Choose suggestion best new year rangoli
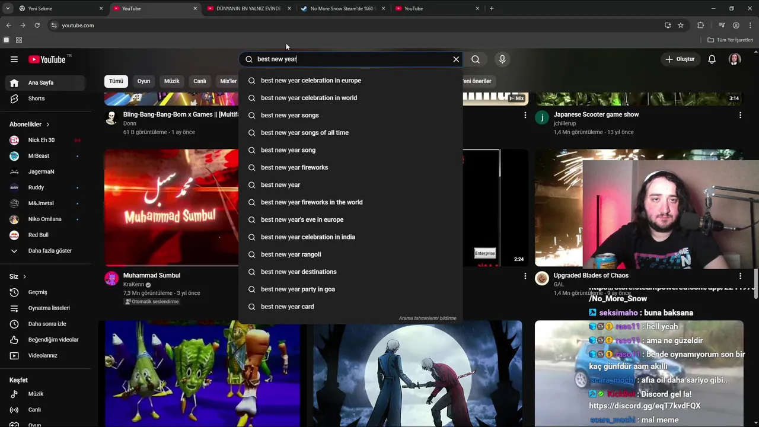The height and width of the screenshot is (427, 759). click(350, 254)
